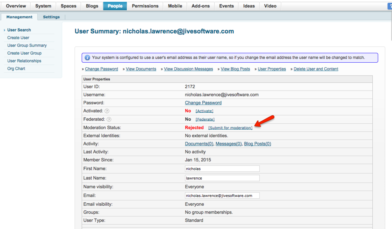
Task: Expand the User Search sidebar item
Action: pyautogui.click(x=19, y=30)
